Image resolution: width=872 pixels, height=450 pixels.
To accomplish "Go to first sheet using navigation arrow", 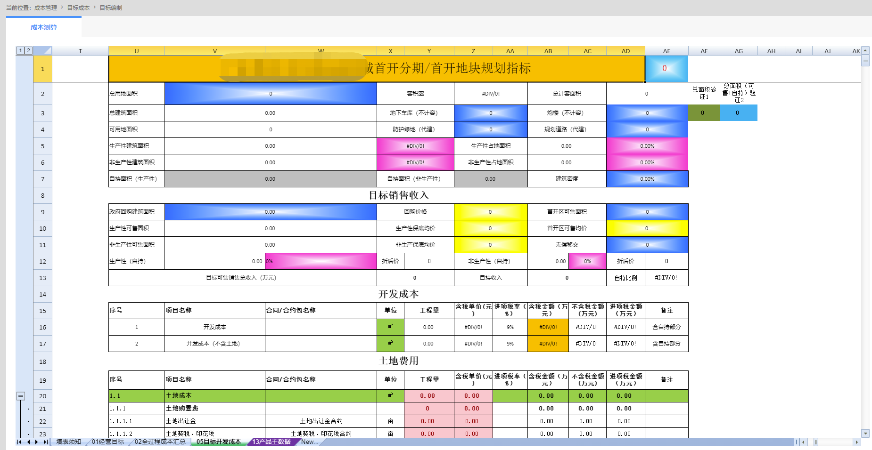I will (19, 442).
